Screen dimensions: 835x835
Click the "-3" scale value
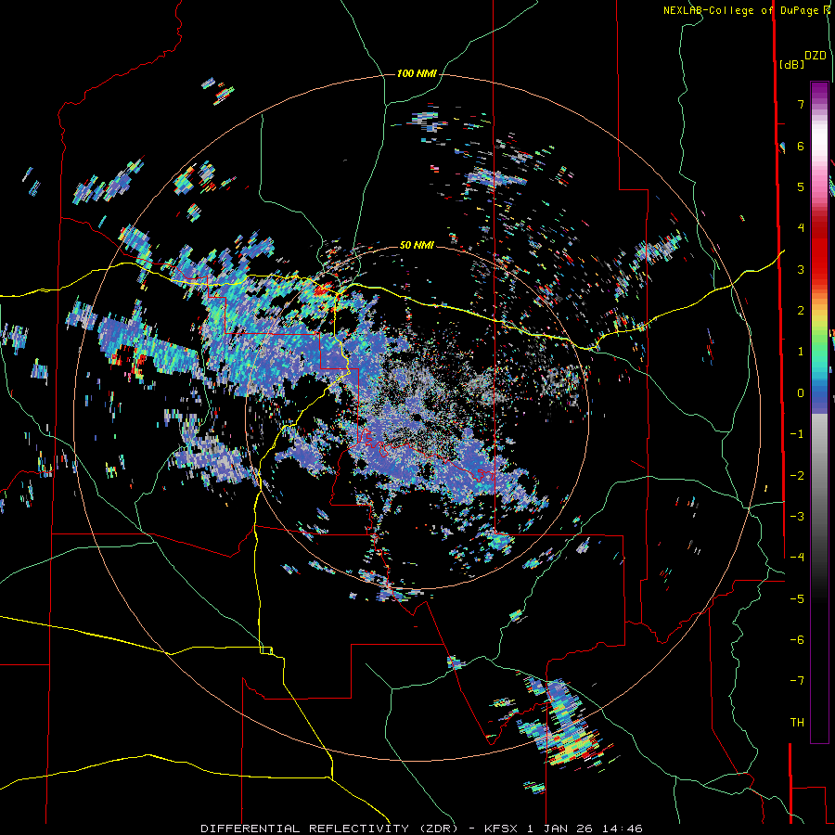(x=797, y=516)
